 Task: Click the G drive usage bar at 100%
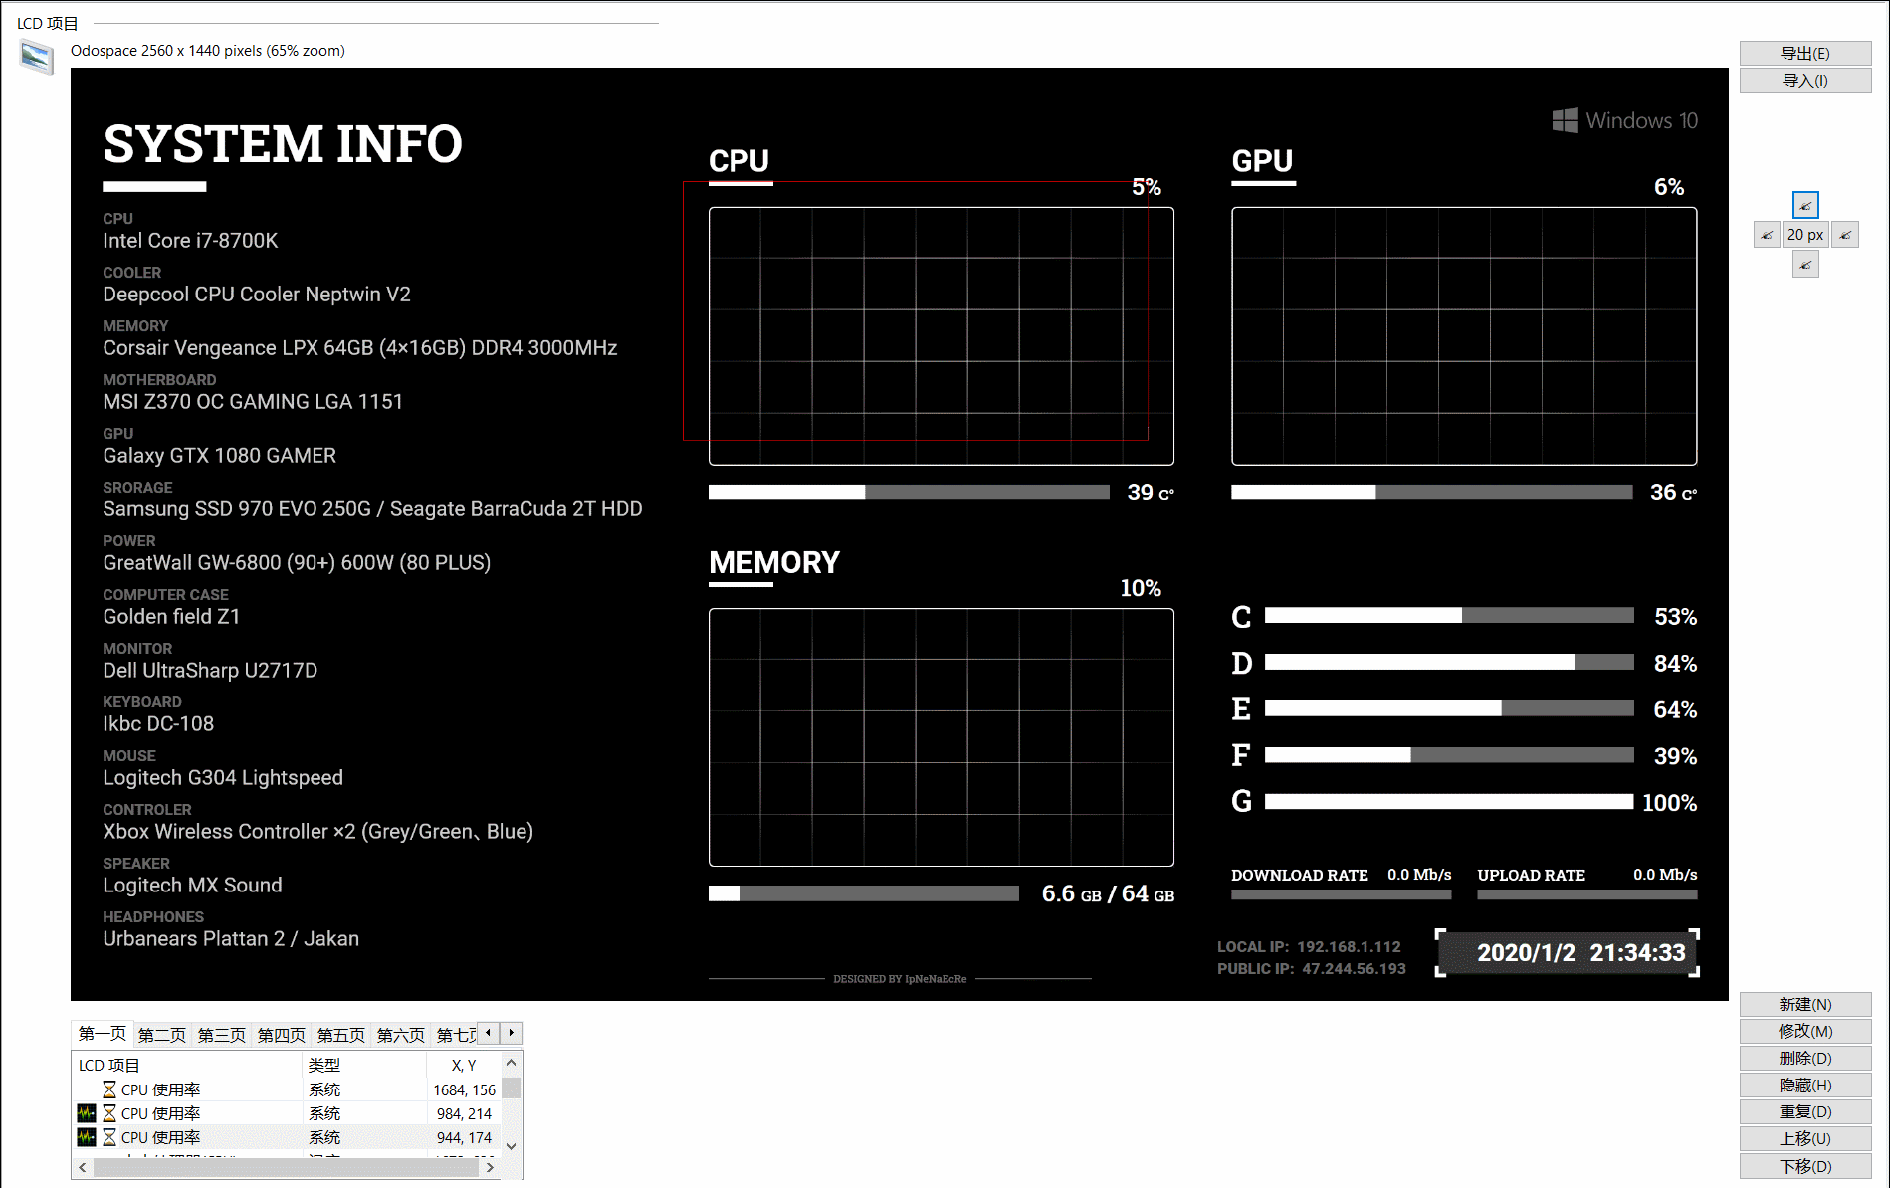(1449, 802)
